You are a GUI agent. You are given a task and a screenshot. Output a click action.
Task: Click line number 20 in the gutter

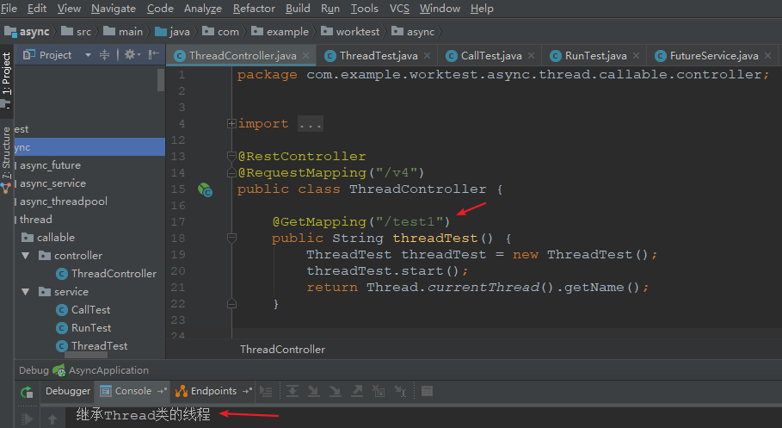click(x=178, y=270)
